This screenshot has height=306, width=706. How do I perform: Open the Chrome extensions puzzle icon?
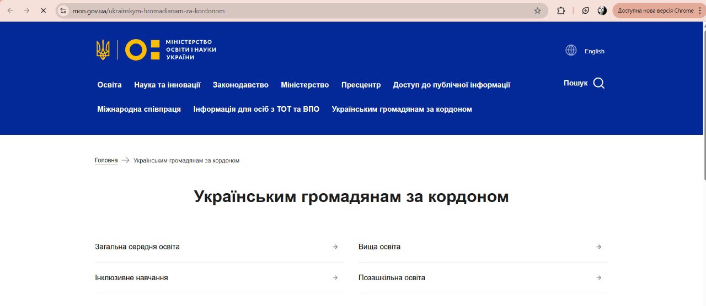click(x=561, y=10)
